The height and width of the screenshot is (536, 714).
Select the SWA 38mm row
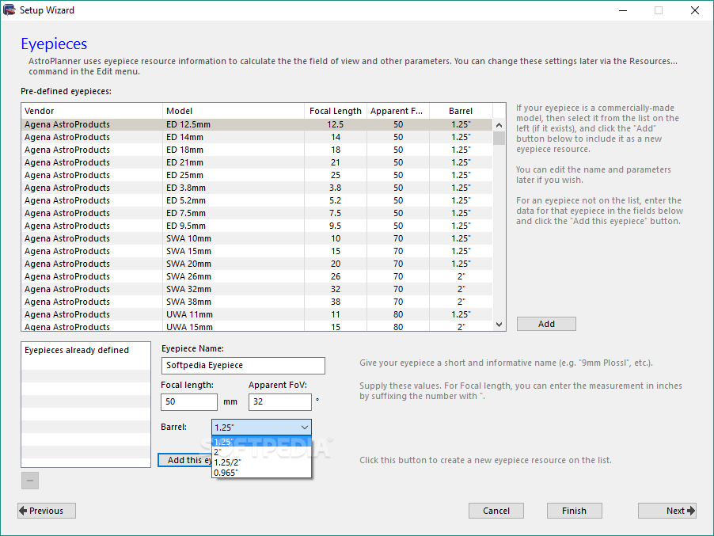tap(256, 302)
